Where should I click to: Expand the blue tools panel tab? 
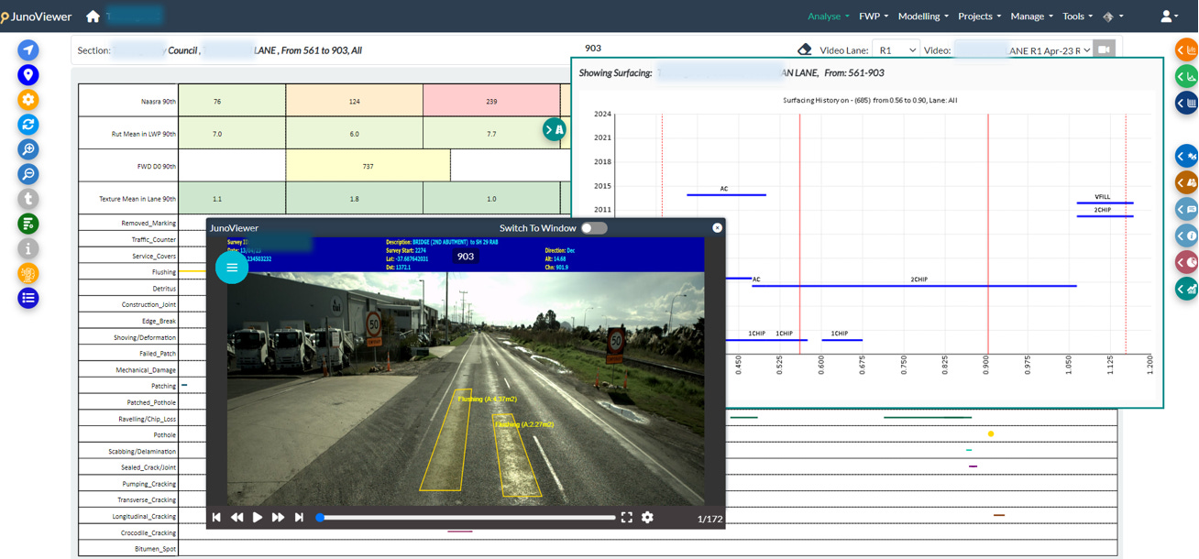[1187, 157]
